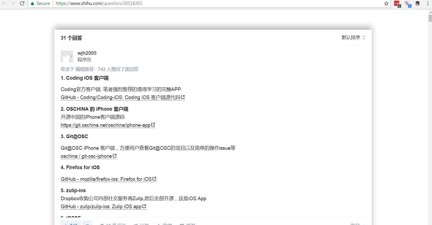Image resolution: width=432 pixels, height=225 pixels.
Task: Click the scrollbar up arrow
Action: click(x=430, y=12)
